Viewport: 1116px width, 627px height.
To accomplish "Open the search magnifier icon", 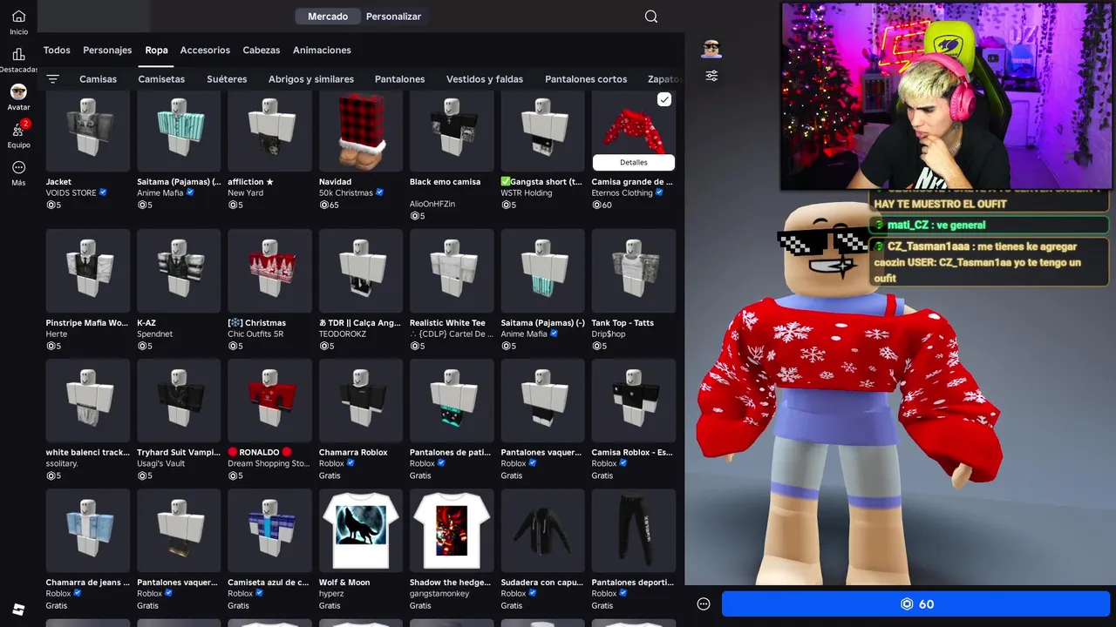I will 651,17.
